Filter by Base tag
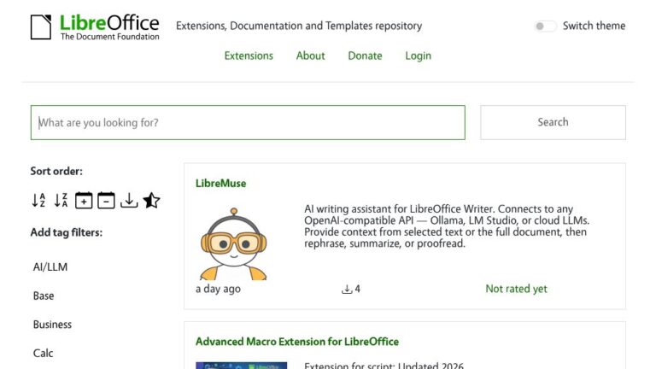Screen dimensions: 656x369 click(44, 296)
